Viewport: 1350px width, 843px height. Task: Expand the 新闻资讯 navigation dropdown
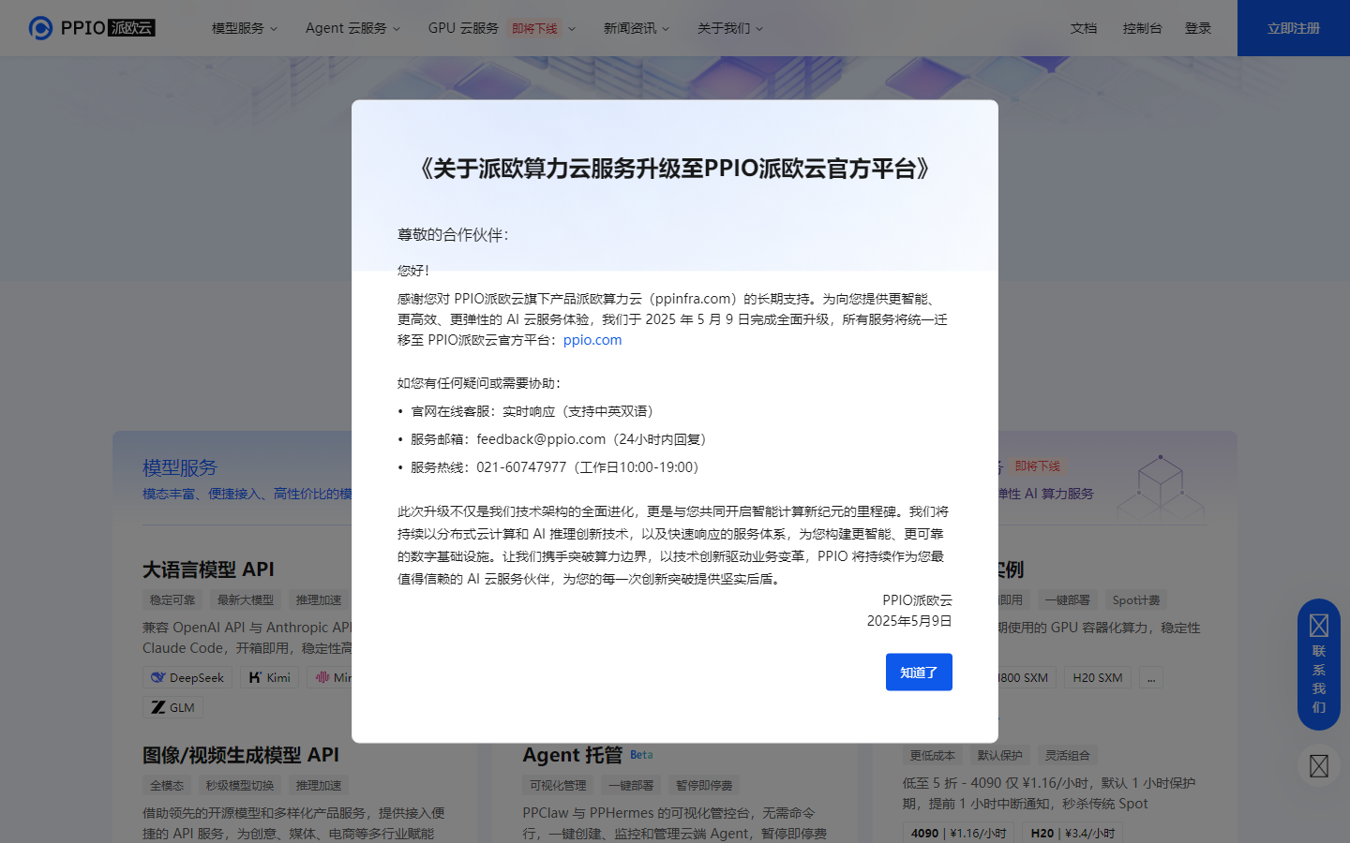637,28
